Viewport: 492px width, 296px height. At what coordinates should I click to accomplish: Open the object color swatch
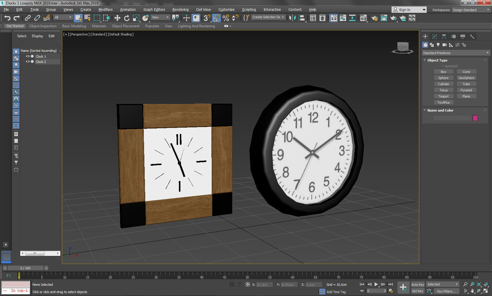pos(475,118)
